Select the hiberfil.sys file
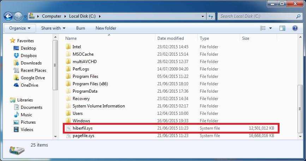Image resolution: width=306 pixels, height=161 pixels. (x=83, y=128)
